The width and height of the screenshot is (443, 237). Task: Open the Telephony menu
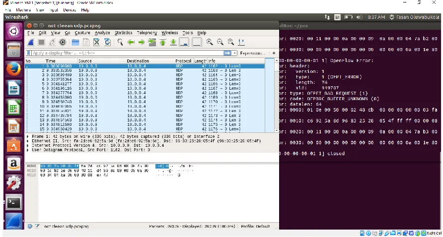[147, 33]
